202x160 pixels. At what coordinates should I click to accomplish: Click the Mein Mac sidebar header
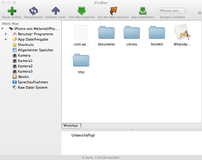pyautogui.click(x=11, y=24)
